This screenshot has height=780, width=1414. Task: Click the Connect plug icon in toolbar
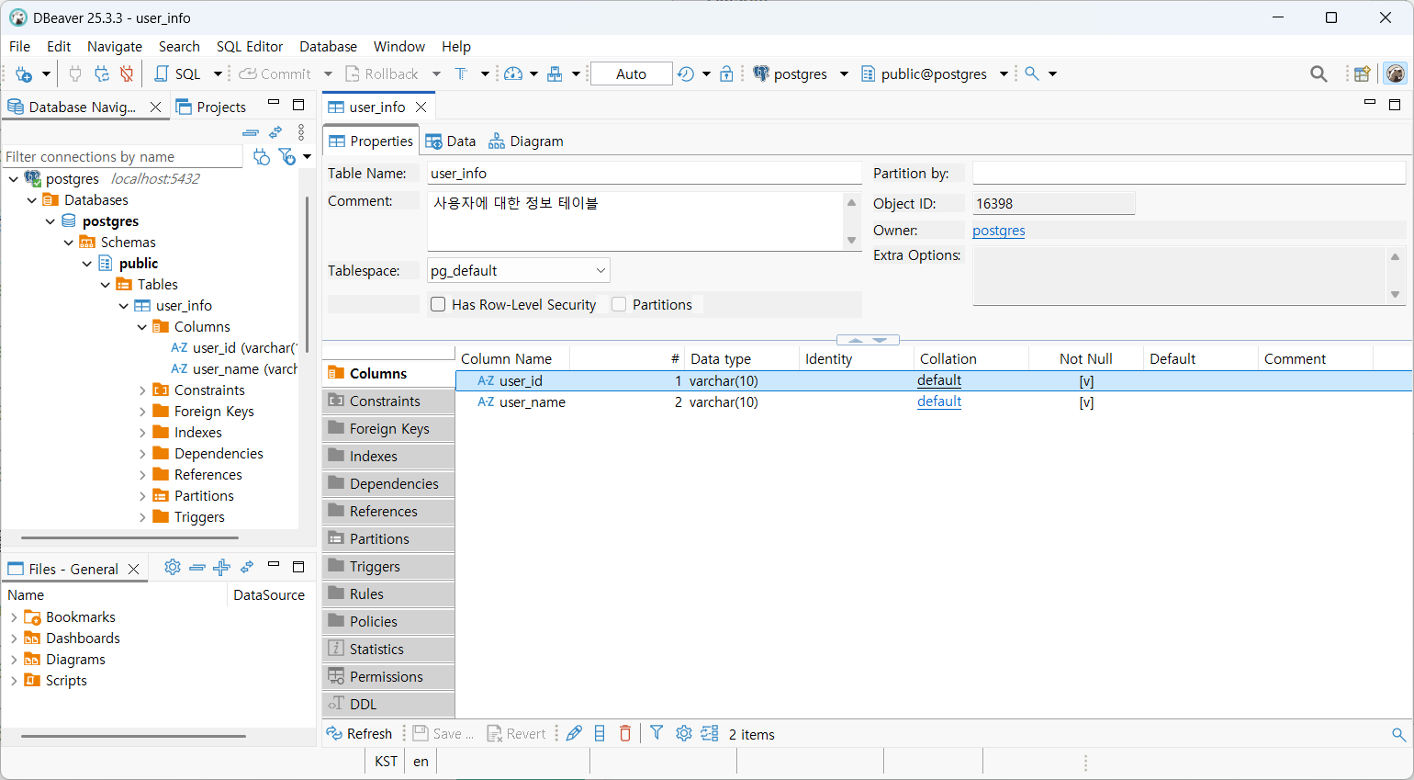pyautogui.click(x=75, y=74)
